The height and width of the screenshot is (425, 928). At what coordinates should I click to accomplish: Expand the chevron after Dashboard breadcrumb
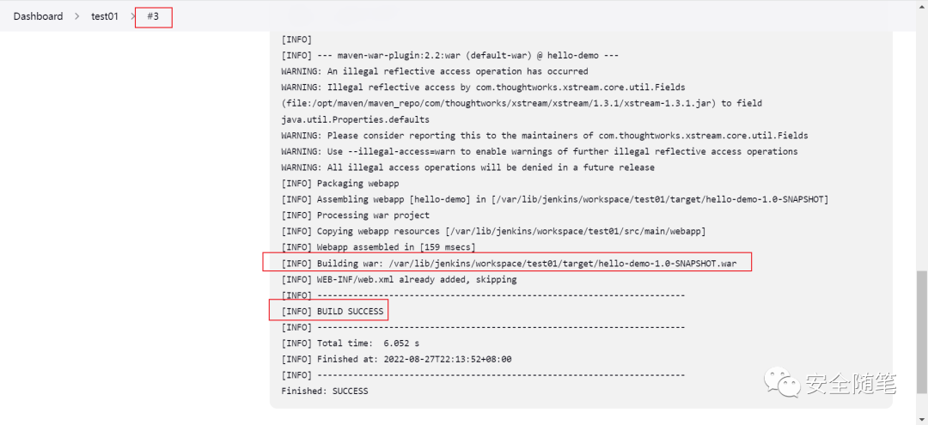point(77,16)
